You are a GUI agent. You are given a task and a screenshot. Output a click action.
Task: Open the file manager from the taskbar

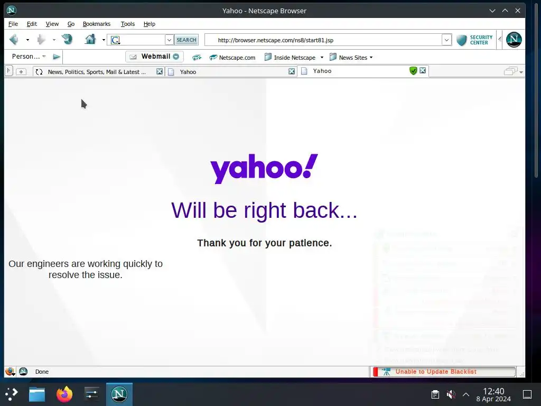coord(37,394)
